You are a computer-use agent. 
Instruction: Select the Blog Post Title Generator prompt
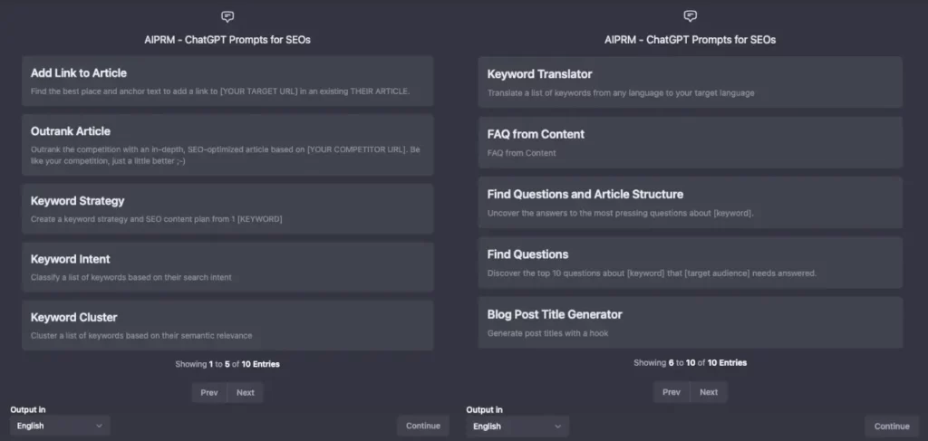point(690,322)
